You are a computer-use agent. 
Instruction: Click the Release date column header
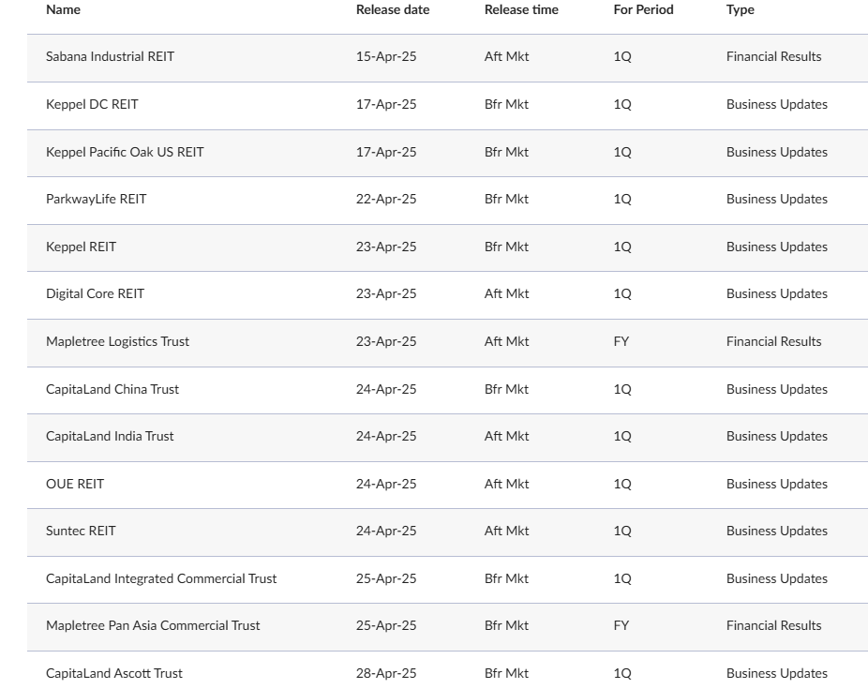coord(392,9)
